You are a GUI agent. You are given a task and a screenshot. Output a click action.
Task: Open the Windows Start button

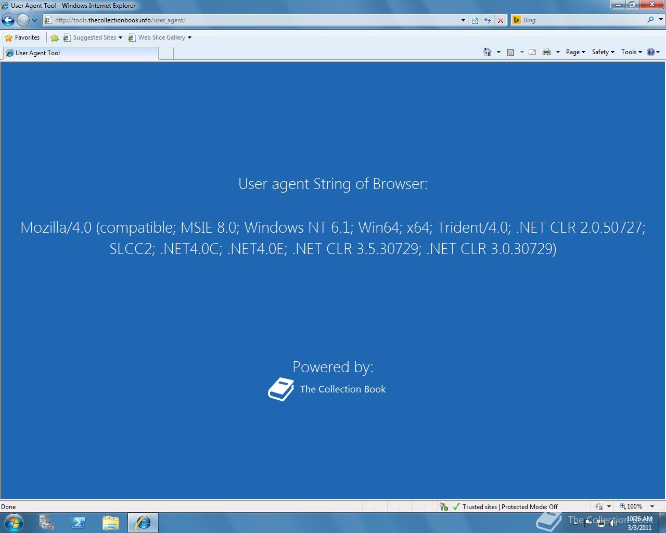pyautogui.click(x=14, y=523)
